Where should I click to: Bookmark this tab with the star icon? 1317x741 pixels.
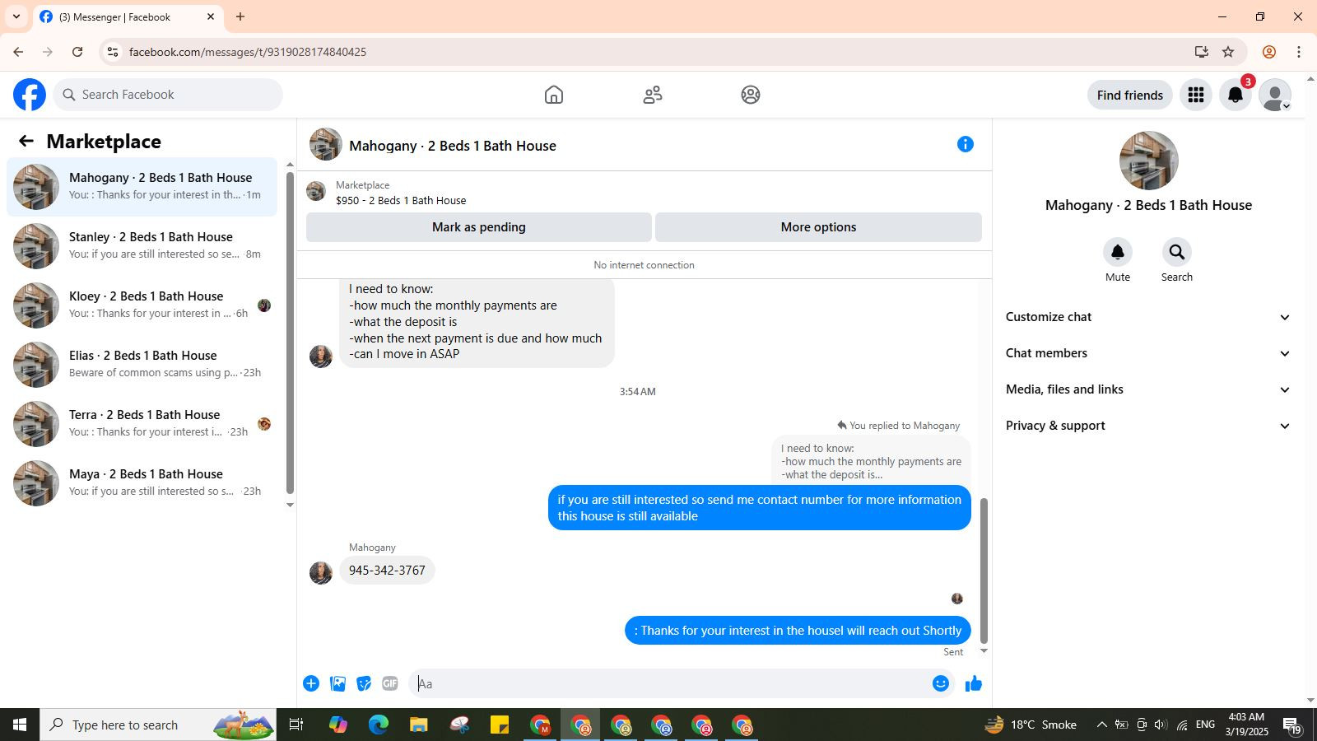pyautogui.click(x=1228, y=52)
